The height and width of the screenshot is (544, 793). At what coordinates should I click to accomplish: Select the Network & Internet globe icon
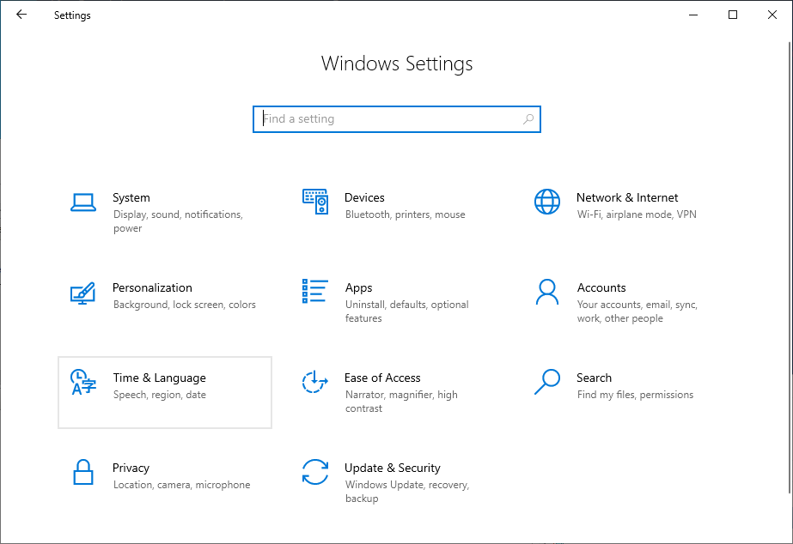[x=547, y=202]
